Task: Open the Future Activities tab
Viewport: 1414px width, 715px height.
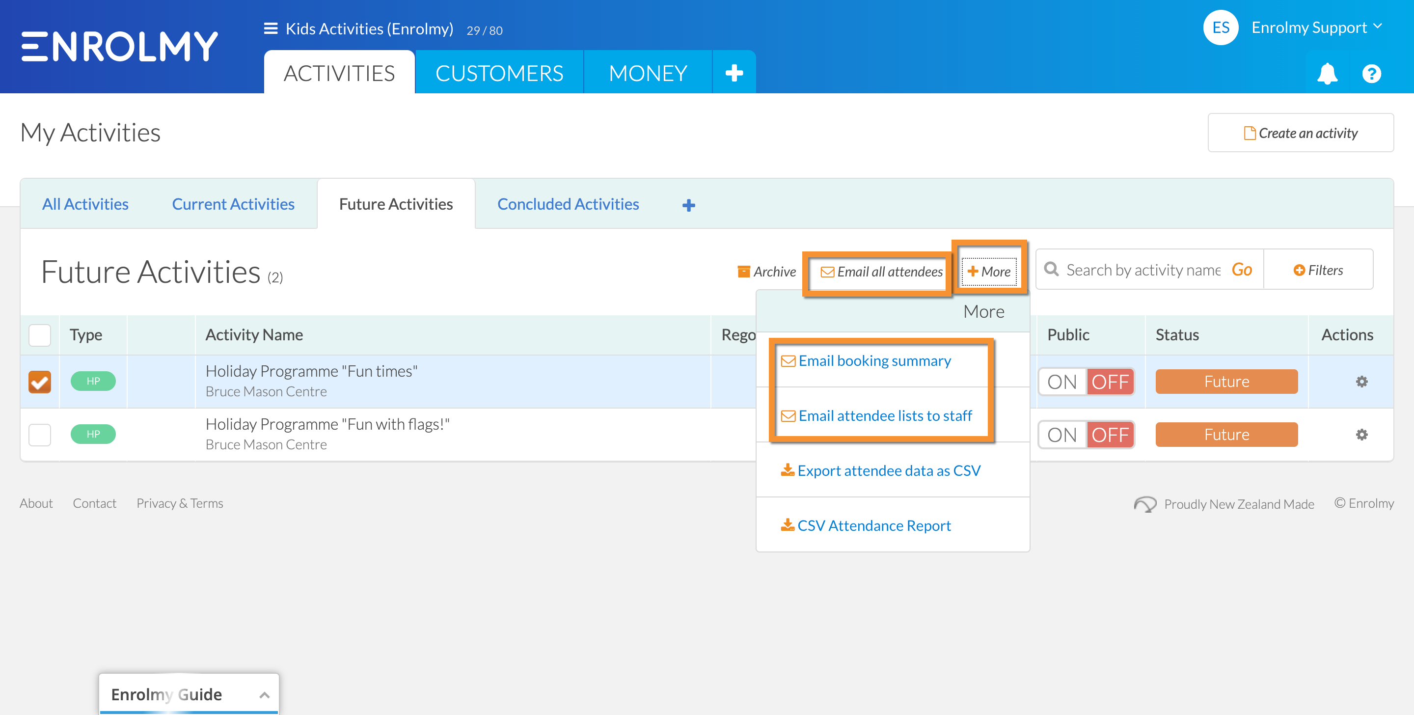Action: [396, 204]
